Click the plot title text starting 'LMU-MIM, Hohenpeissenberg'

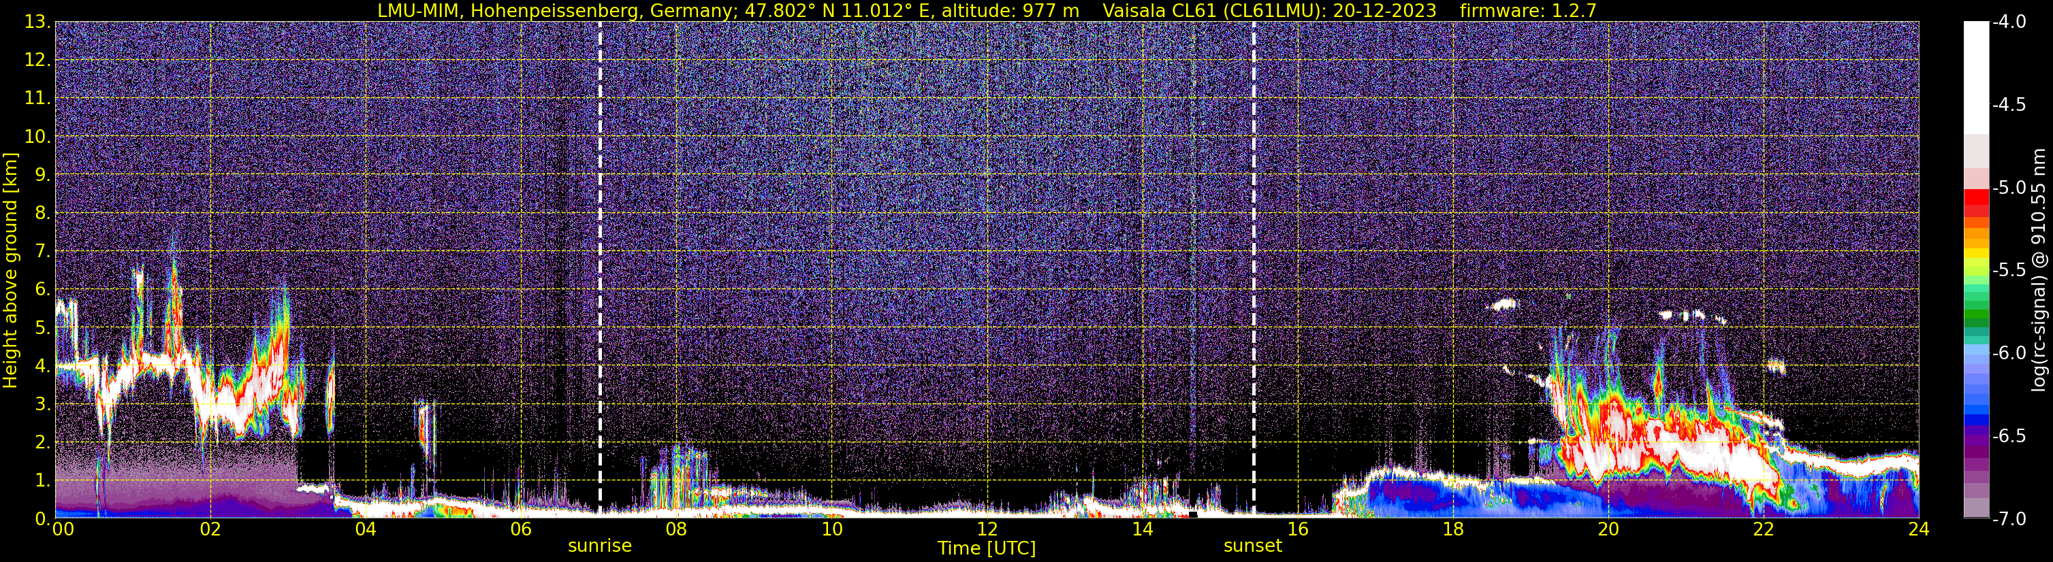tap(729, 10)
